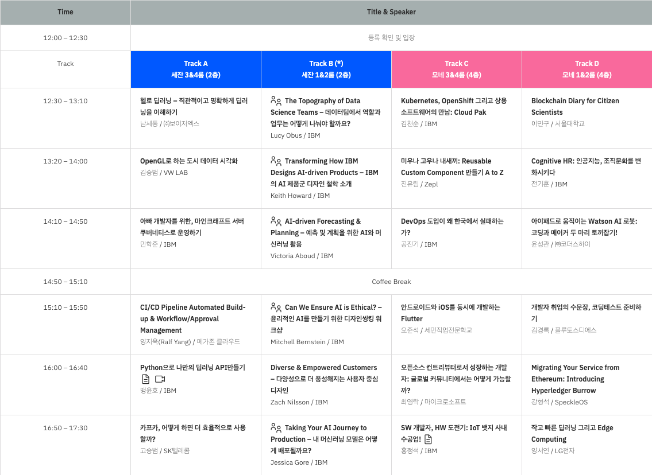Image resolution: width=652 pixels, height=475 pixels.
Task: Click the 15:10 – 15:50 time cell
Action: (65, 324)
